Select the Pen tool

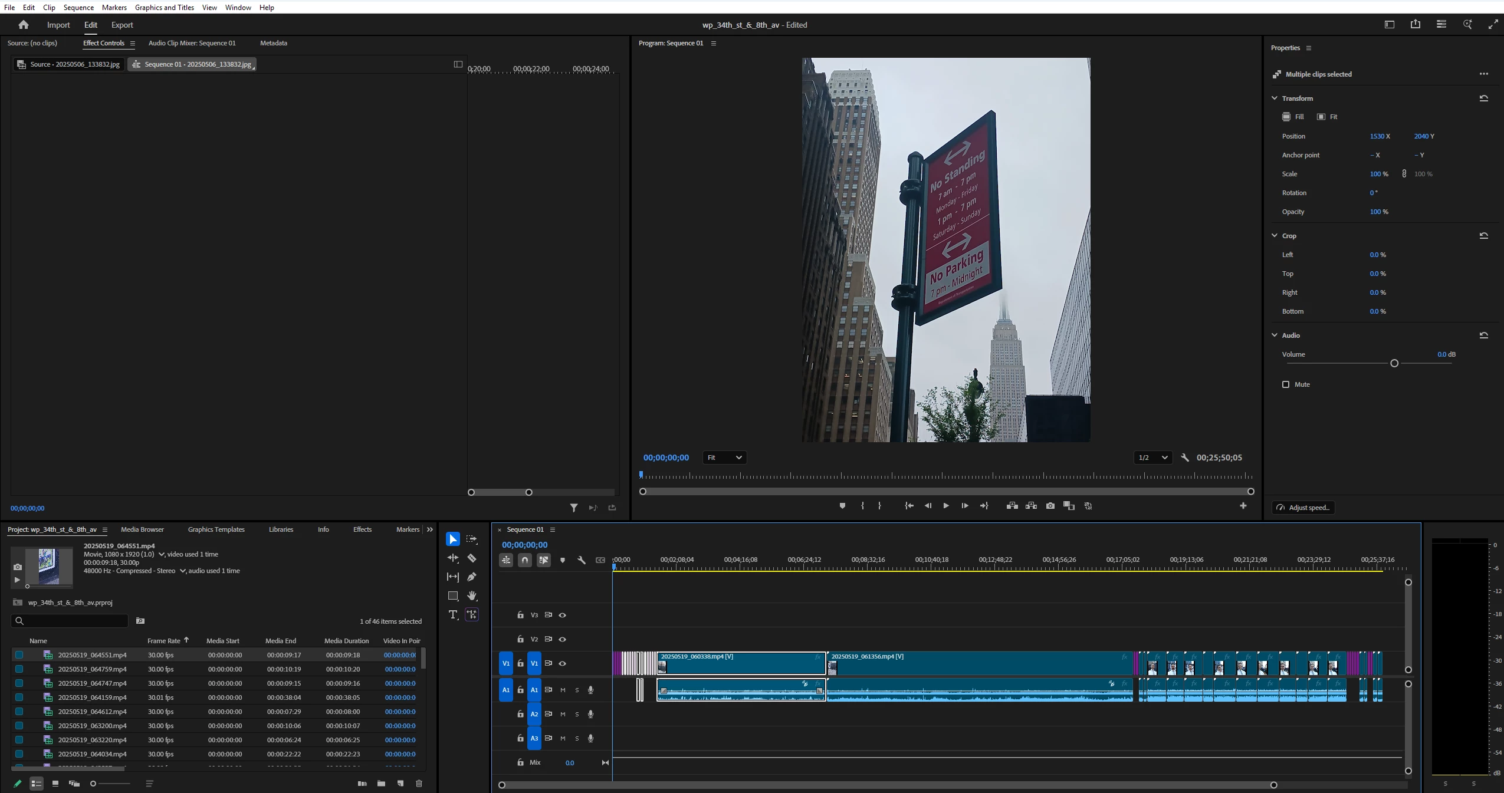click(472, 577)
